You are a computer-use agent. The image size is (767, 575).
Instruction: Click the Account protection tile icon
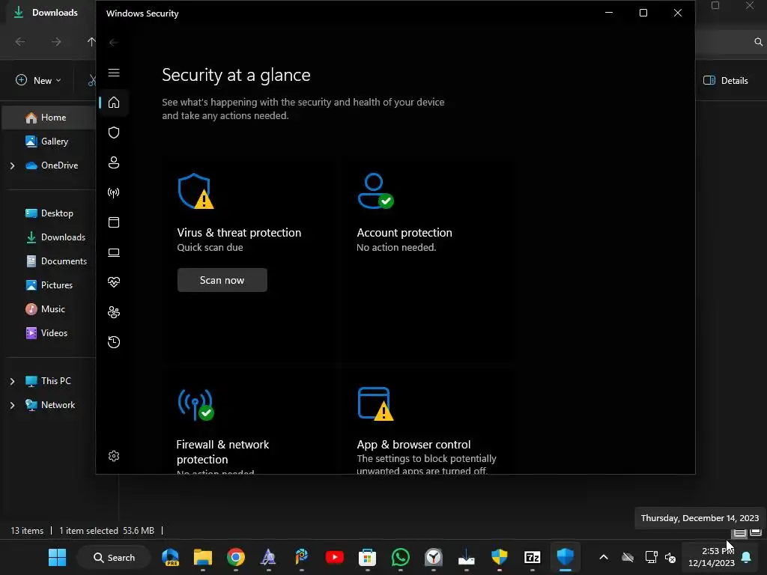tap(376, 191)
